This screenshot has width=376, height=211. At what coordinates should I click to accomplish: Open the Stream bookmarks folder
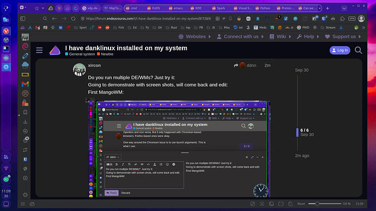(x=329, y=28)
